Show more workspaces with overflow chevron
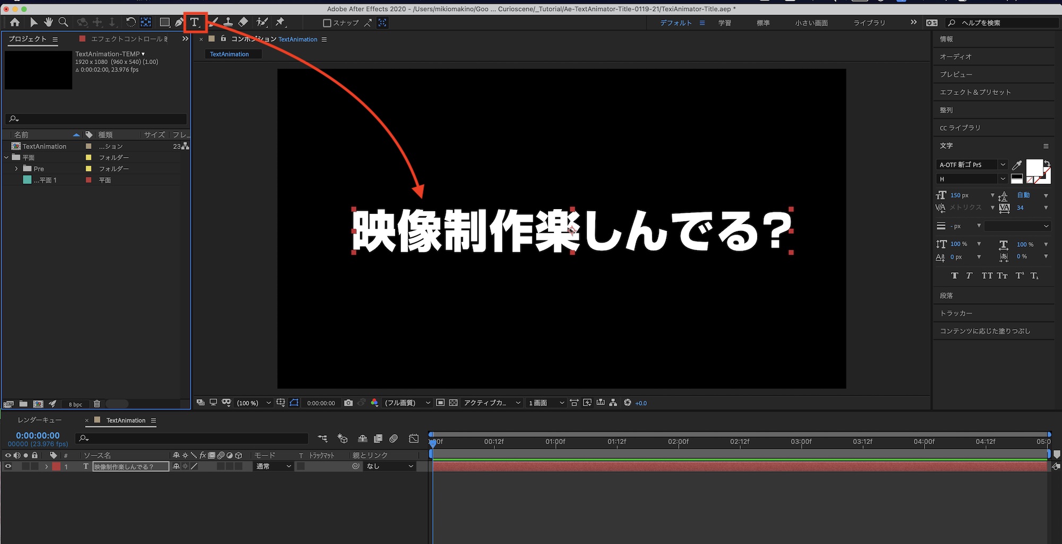The image size is (1062, 544). (x=913, y=22)
